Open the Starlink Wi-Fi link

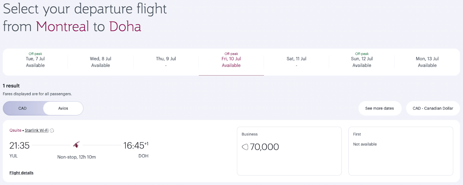(x=36, y=131)
